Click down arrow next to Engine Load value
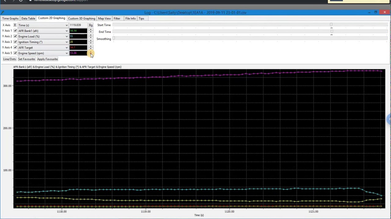 pos(91,37)
